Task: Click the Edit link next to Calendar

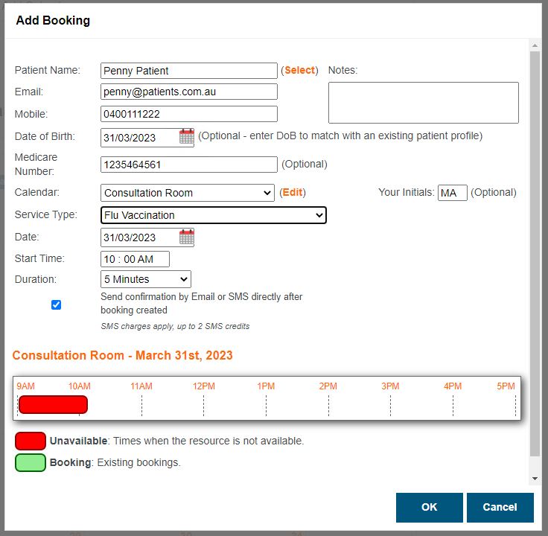Action: click(x=293, y=192)
